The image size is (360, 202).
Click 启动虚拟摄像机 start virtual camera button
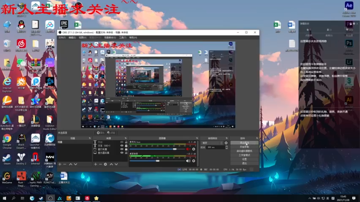pos(244,151)
